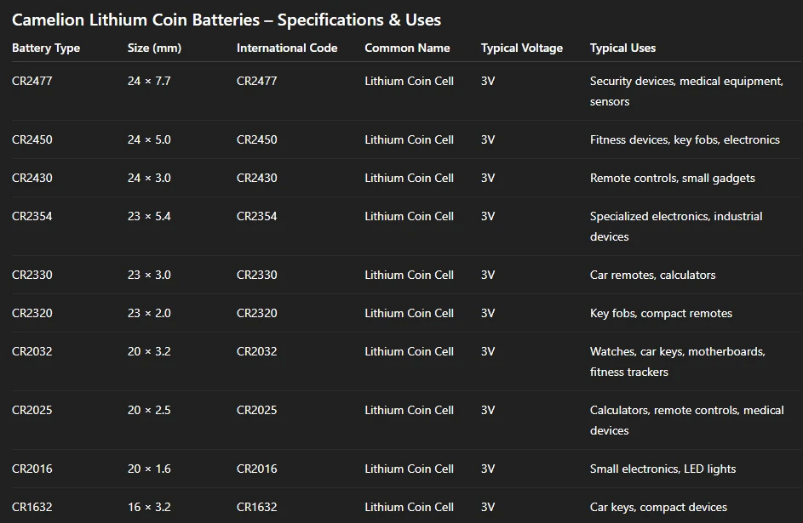Select the 'Size (mm)' column header
Screen dimensions: 803x523
[154, 48]
